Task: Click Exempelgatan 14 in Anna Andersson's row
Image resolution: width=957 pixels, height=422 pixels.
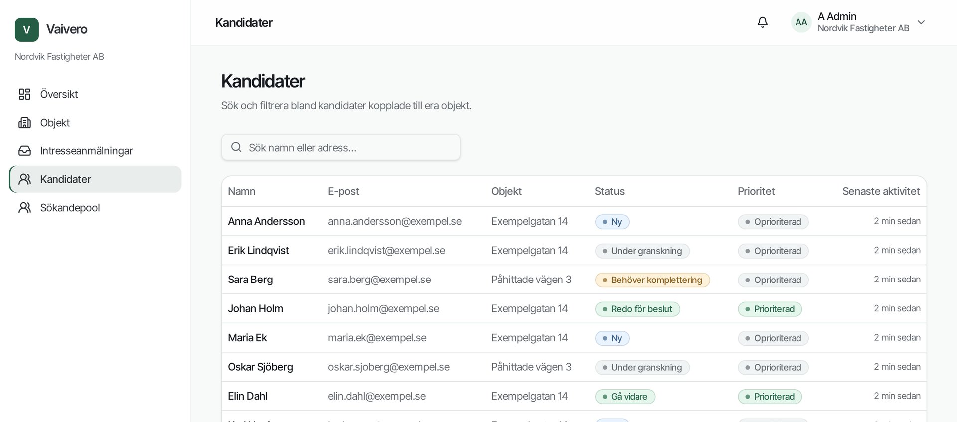Action: point(529,221)
